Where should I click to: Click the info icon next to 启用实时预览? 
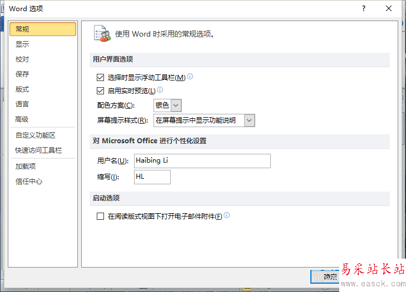(x=160, y=90)
